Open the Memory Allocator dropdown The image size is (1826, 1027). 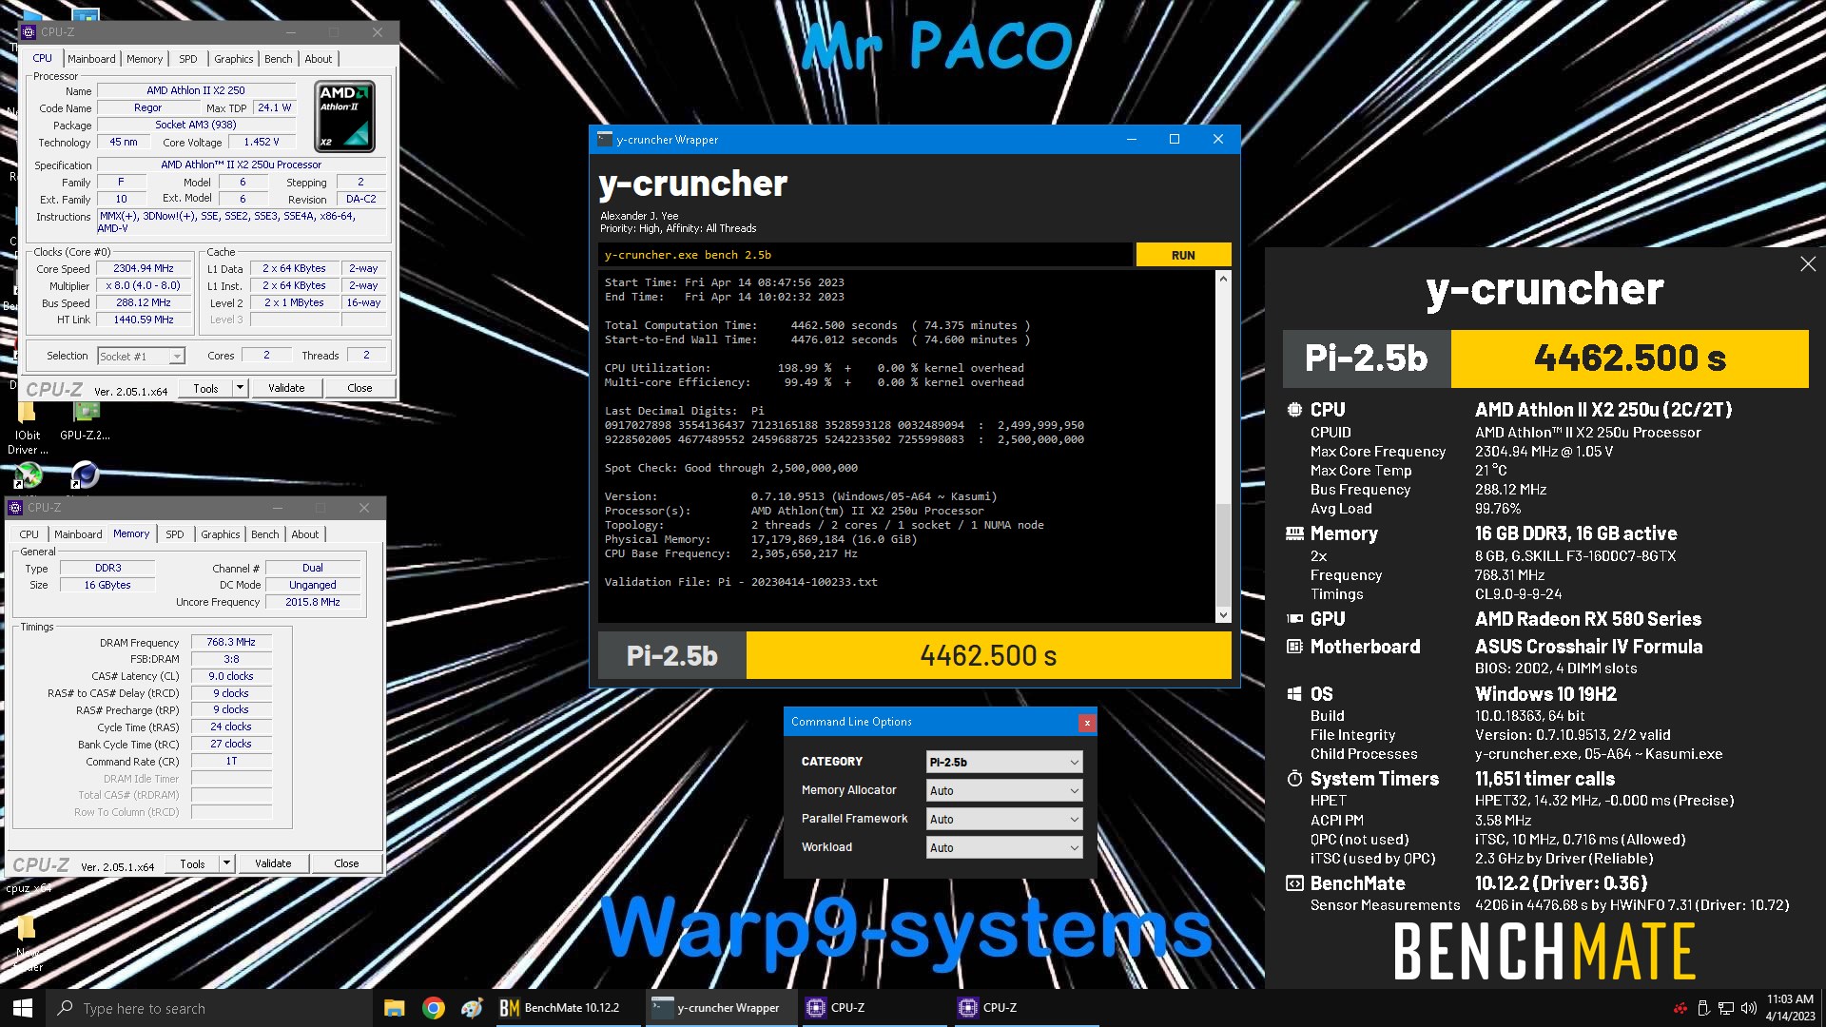pos(1004,790)
